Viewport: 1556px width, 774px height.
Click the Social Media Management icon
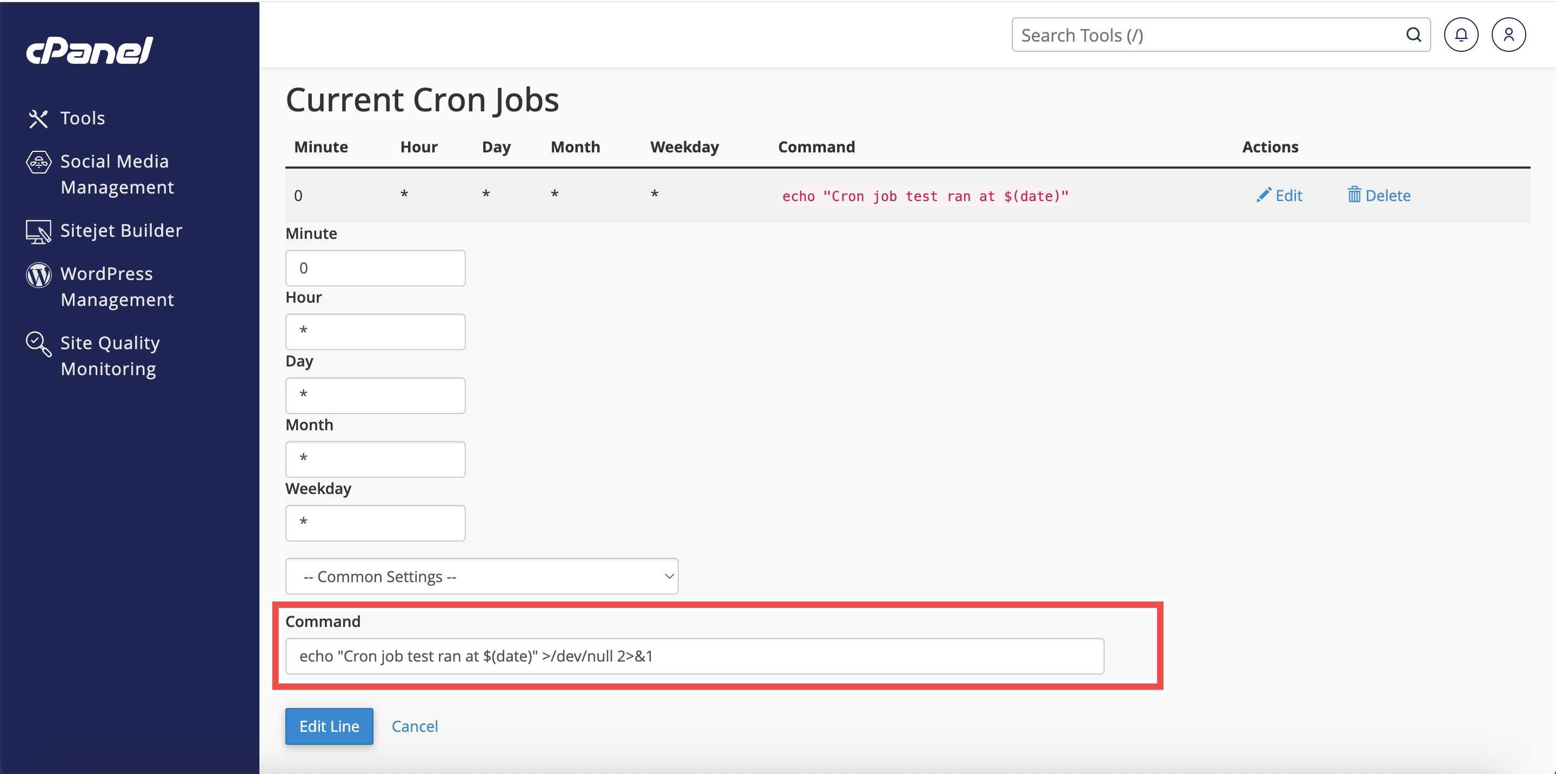tap(38, 162)
